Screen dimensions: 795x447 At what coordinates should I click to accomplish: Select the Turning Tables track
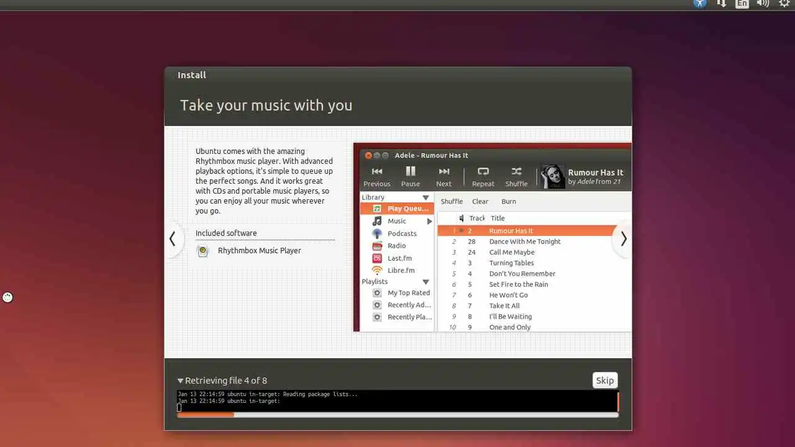534,263
